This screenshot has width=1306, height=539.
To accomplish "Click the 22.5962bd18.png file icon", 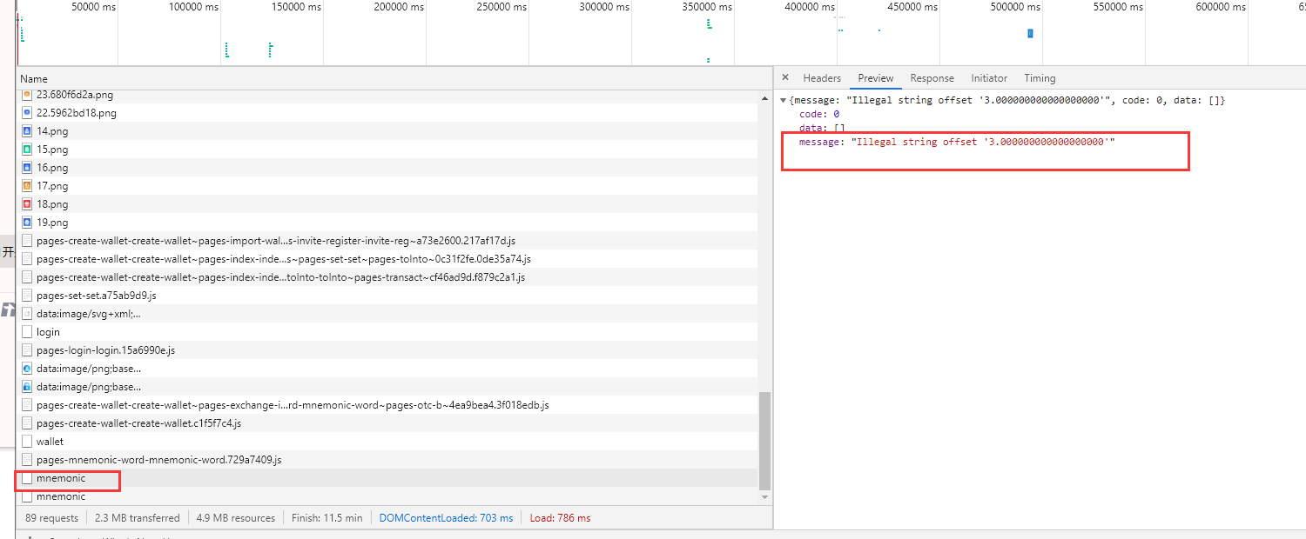I will (27, 113).
